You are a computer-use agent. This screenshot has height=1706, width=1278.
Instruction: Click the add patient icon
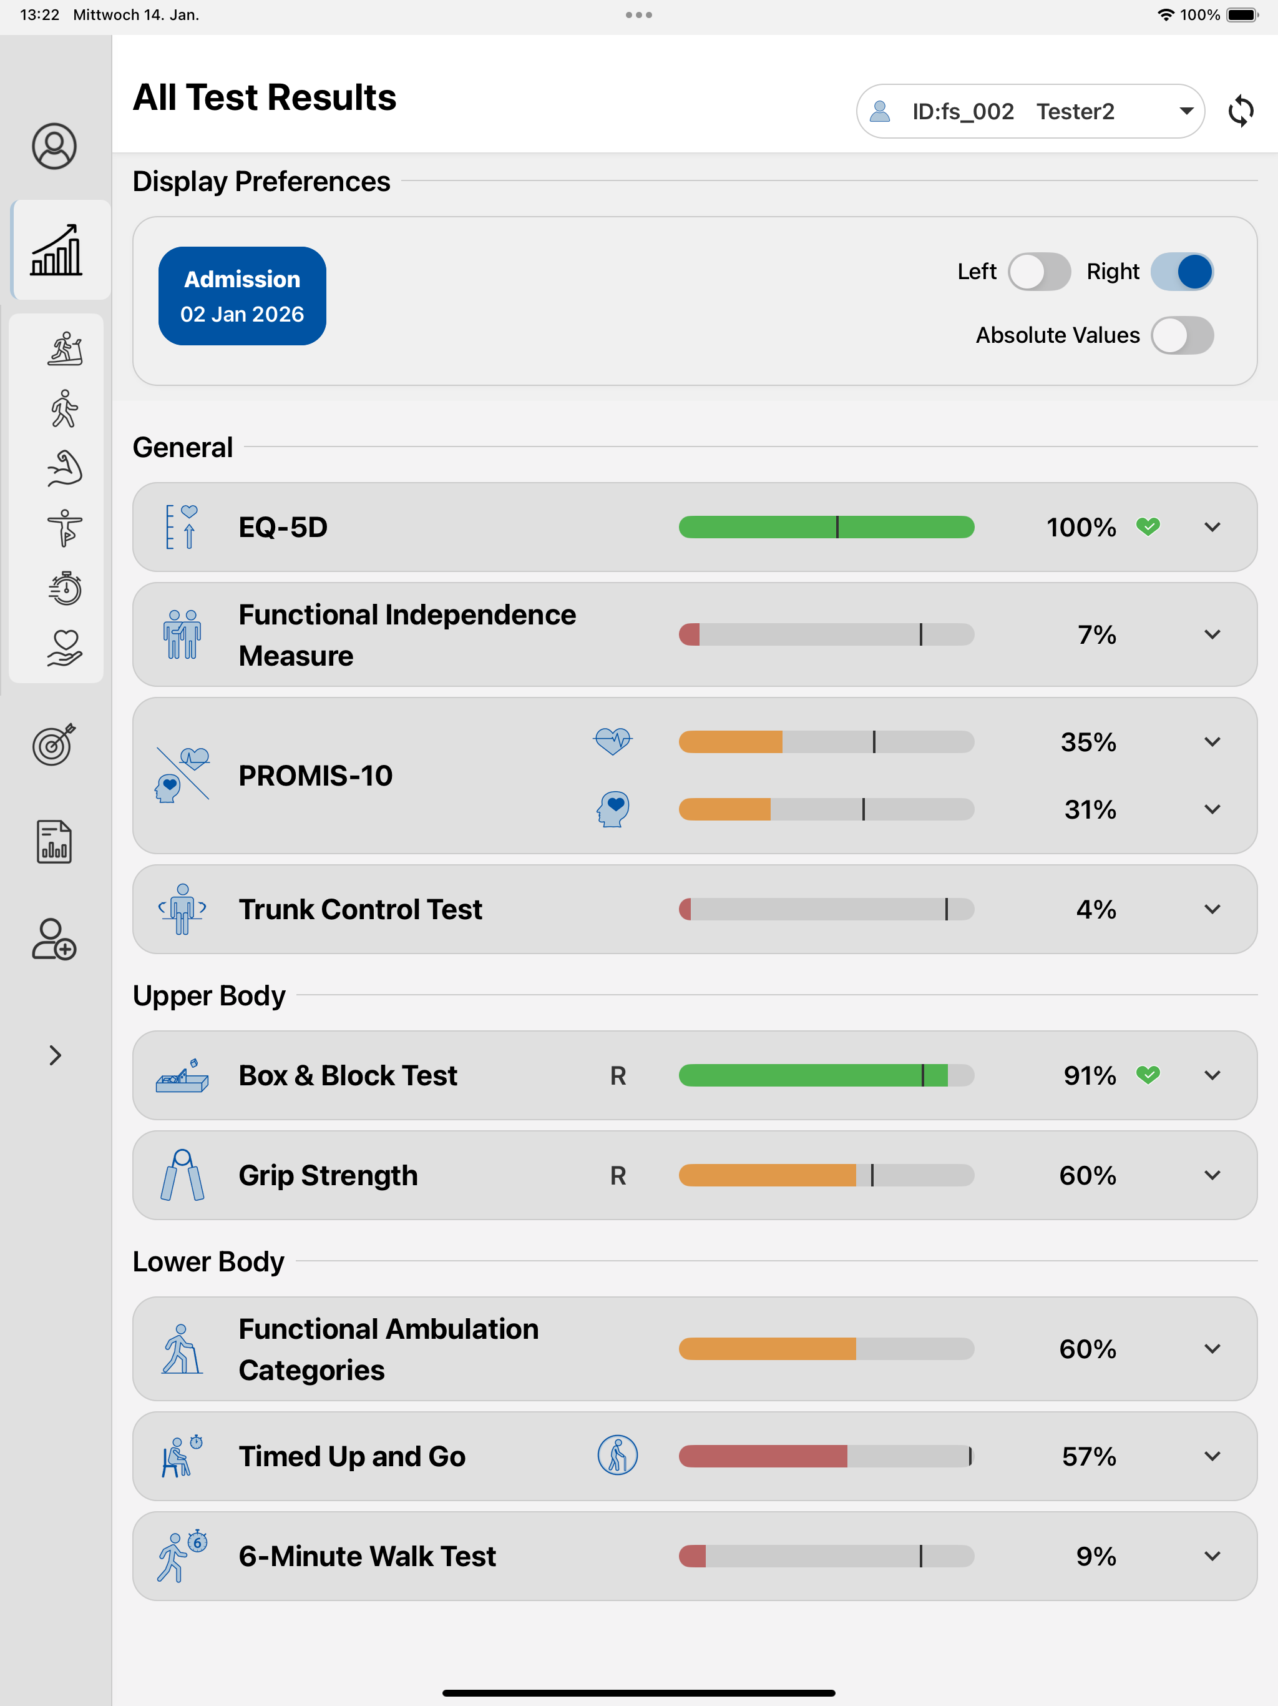pyautogui.click(x=54, y=939)
